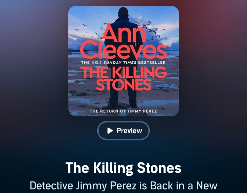Open The Killing Stones cover artwork
The width and height of the screenshot is (247, 193).
(124, 61)
